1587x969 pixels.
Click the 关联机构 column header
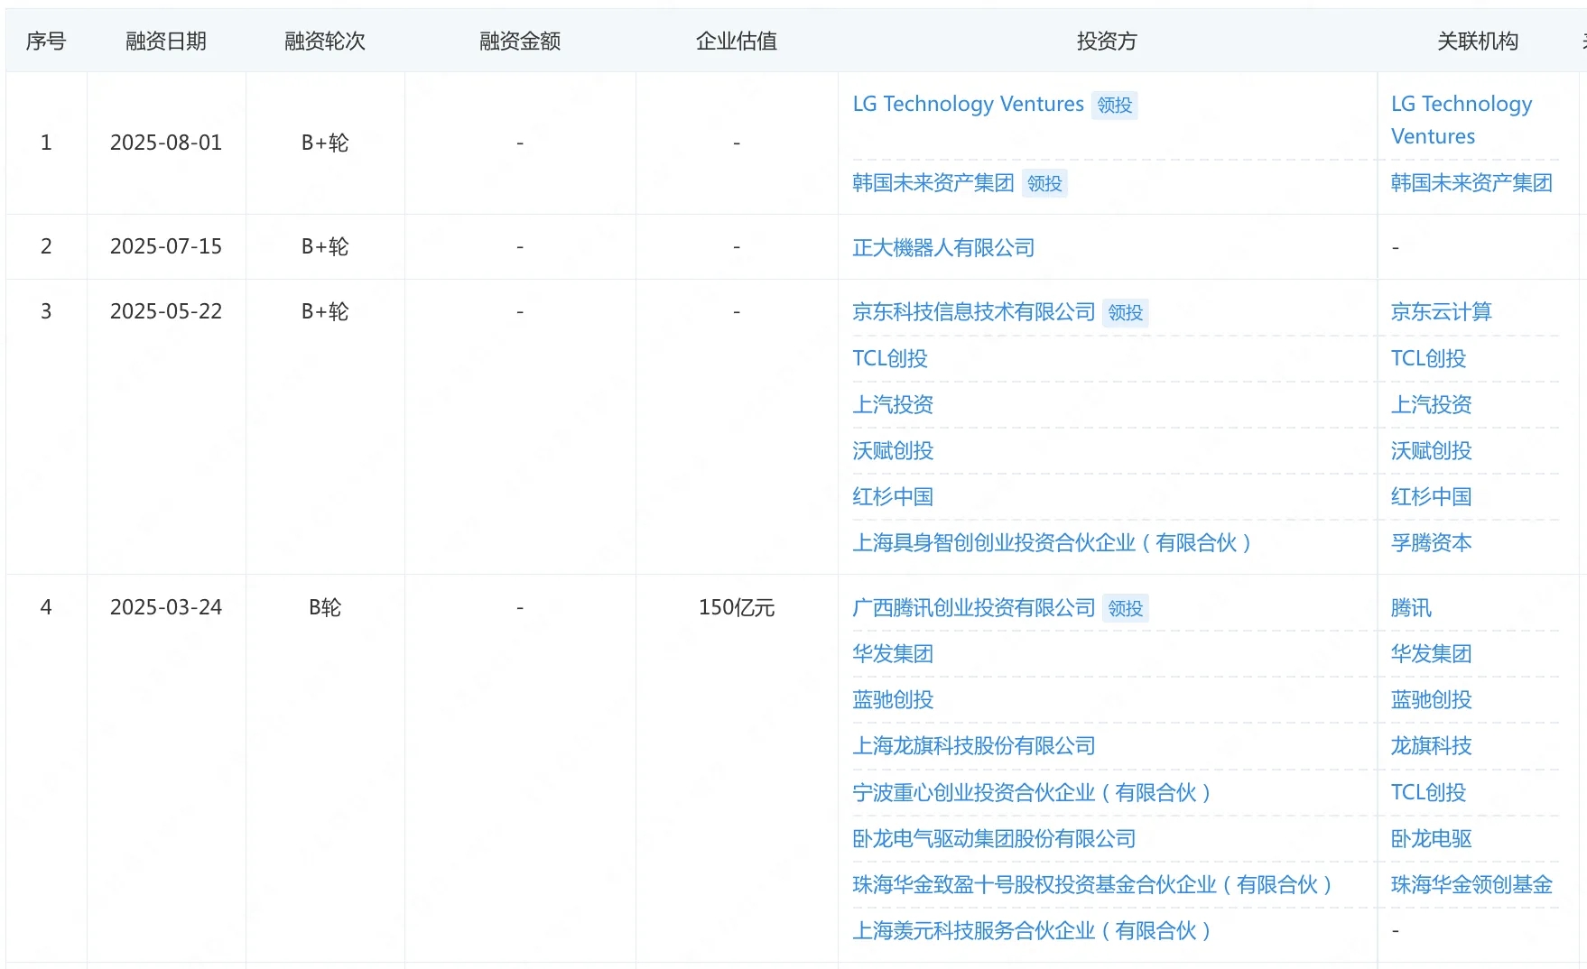[1478, 41]
